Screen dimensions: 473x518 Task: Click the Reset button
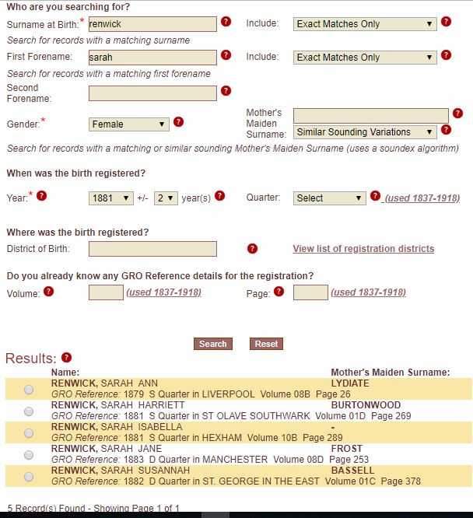266,344
